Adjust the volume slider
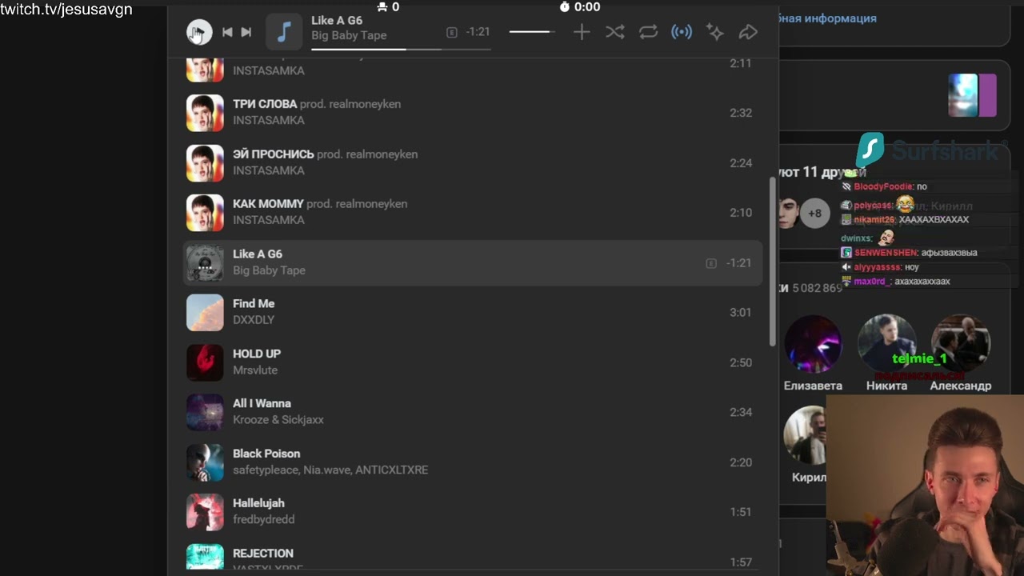Screen dimensions: 1024x576 (x=533, y=32)
